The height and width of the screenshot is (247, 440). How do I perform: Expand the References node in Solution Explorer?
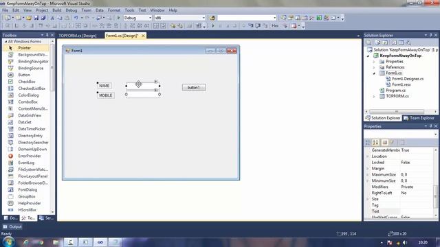(x=374, y=67)
